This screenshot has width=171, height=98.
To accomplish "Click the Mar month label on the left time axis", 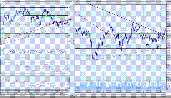I will tap(38, 94).
